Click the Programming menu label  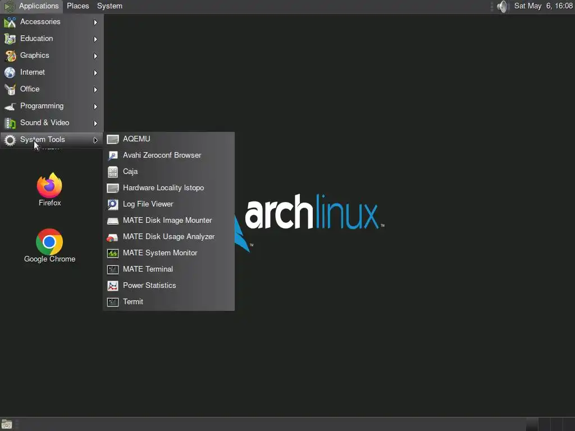pyautogui.click(x=42, y=106)
